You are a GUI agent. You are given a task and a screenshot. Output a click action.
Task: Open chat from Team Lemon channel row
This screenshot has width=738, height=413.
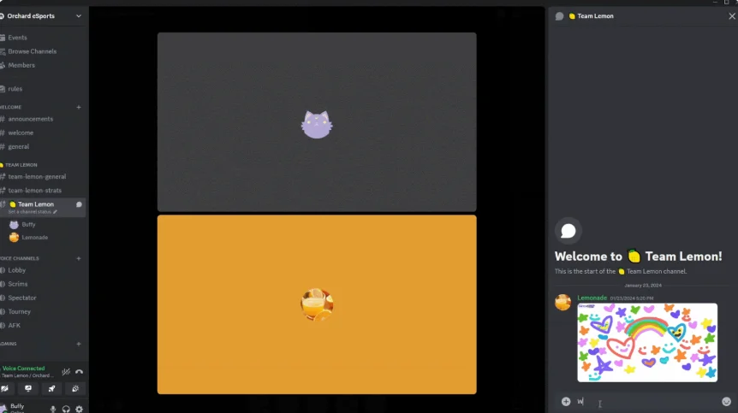[x=79, y=204]
